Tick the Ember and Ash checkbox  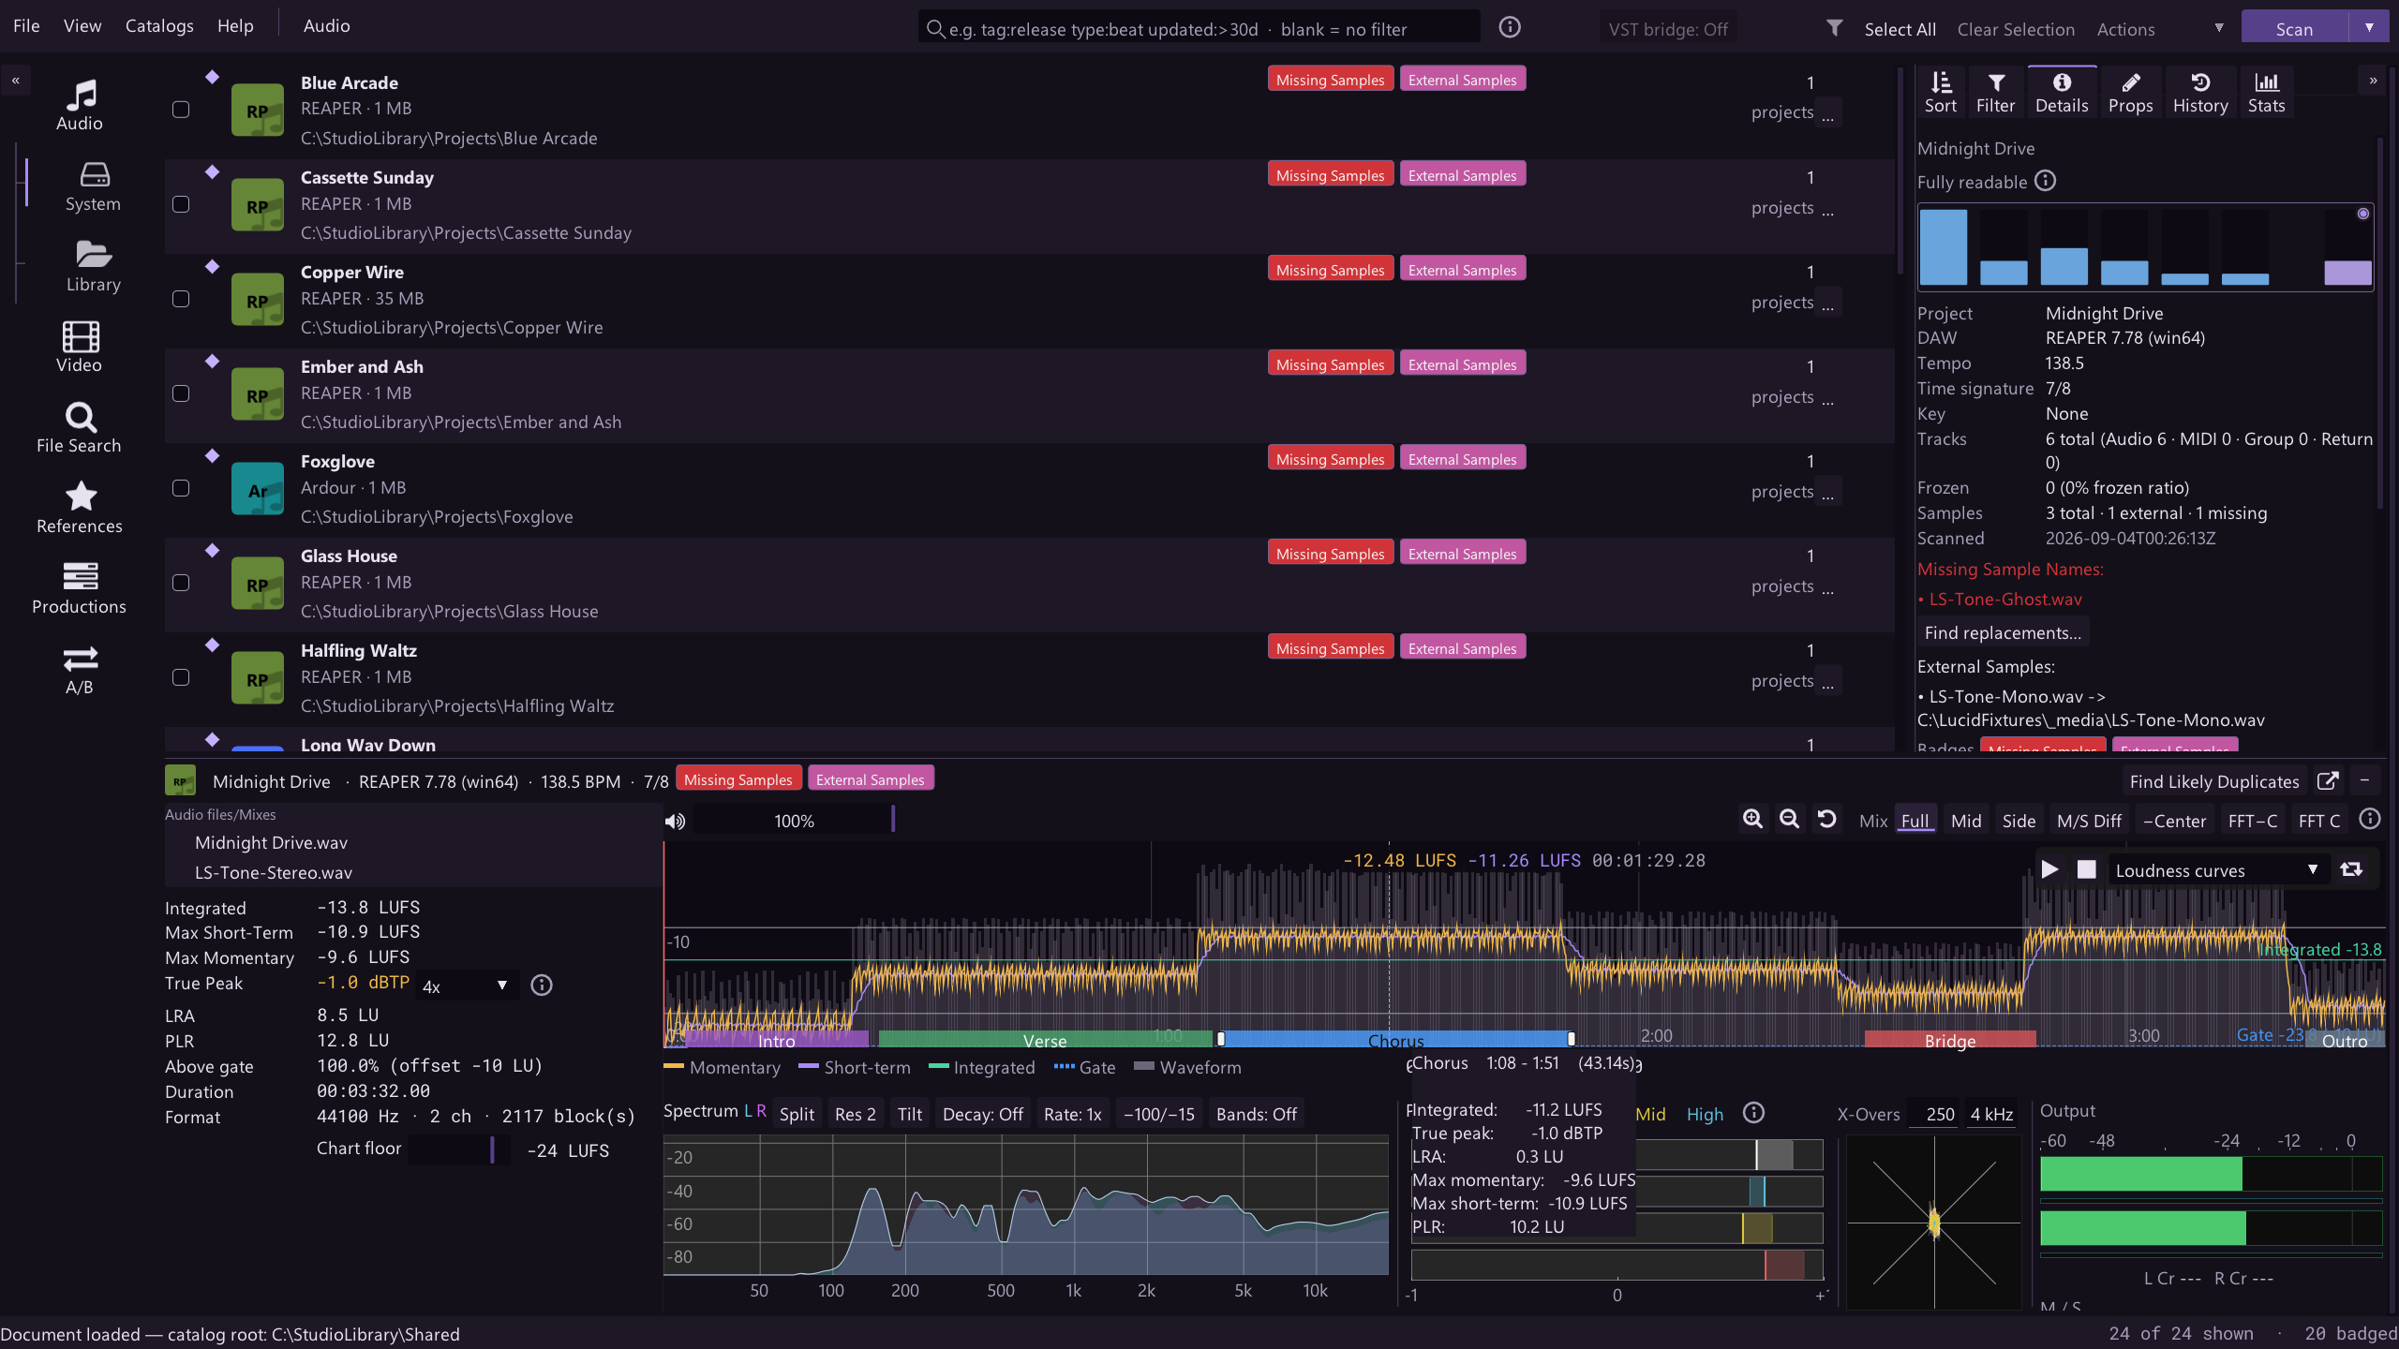(x=181, y=393)
